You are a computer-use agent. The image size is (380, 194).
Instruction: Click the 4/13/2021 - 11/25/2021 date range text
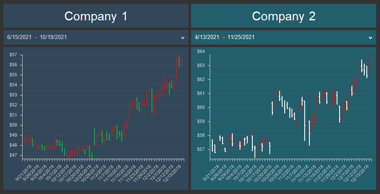point(225,37)
